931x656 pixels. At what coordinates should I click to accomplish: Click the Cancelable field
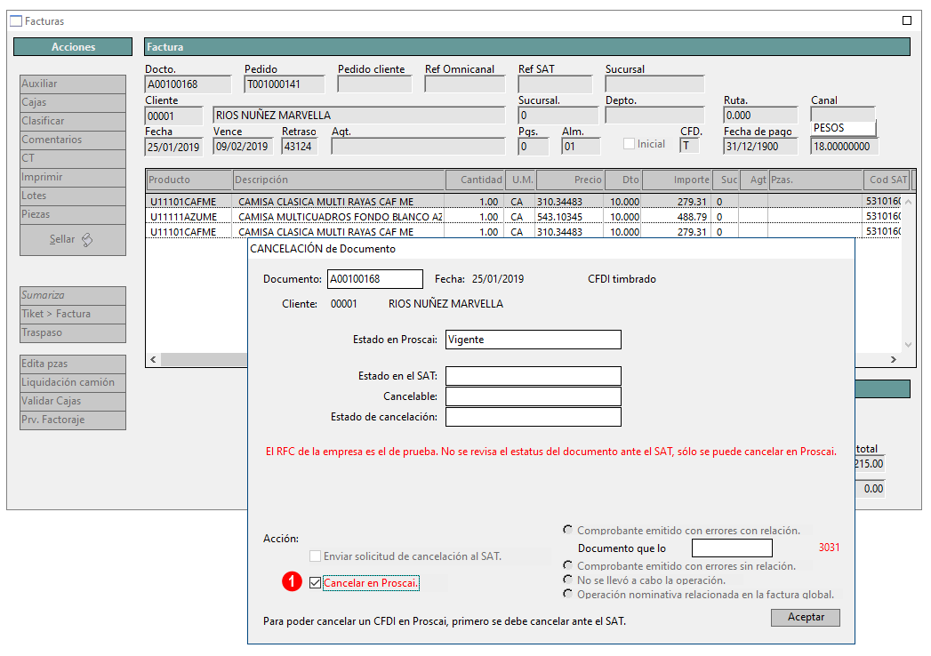click(533, 396)
